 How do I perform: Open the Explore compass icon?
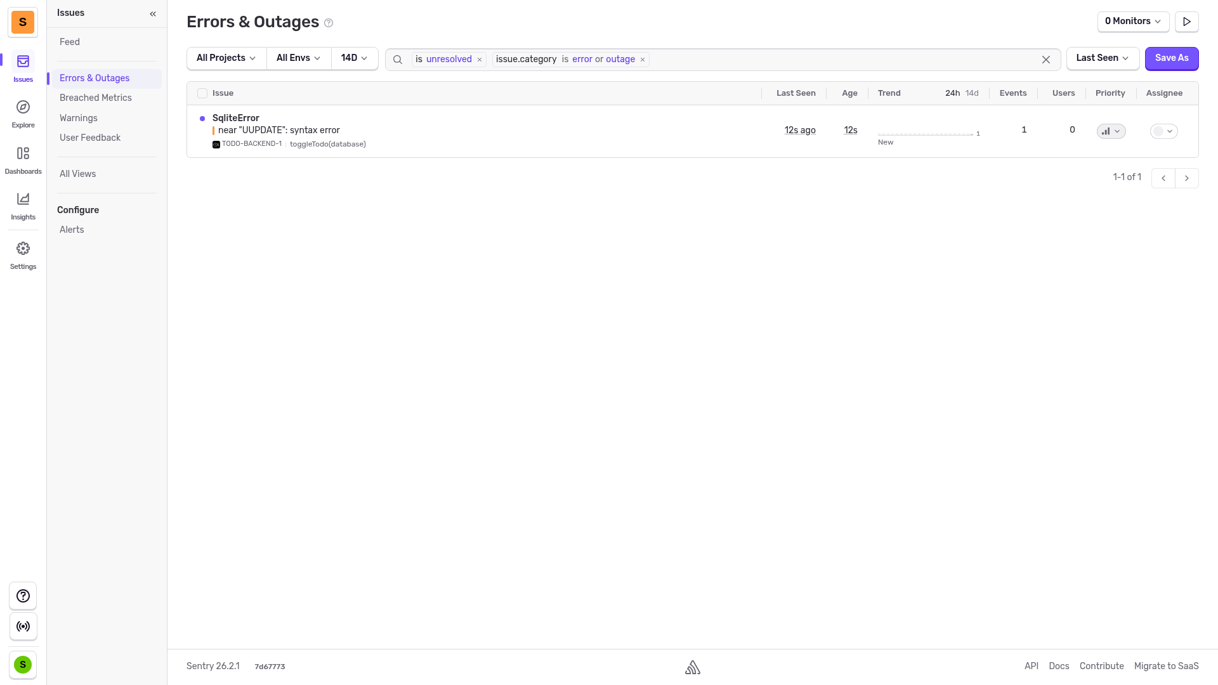pyautogui.click(x=23, y=108)
